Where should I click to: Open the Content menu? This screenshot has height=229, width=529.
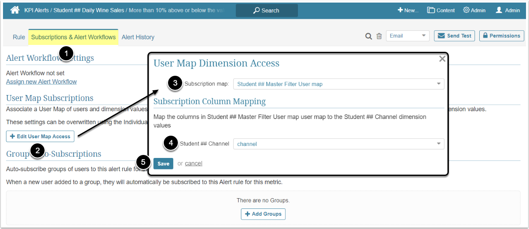(x=441, y=10)
